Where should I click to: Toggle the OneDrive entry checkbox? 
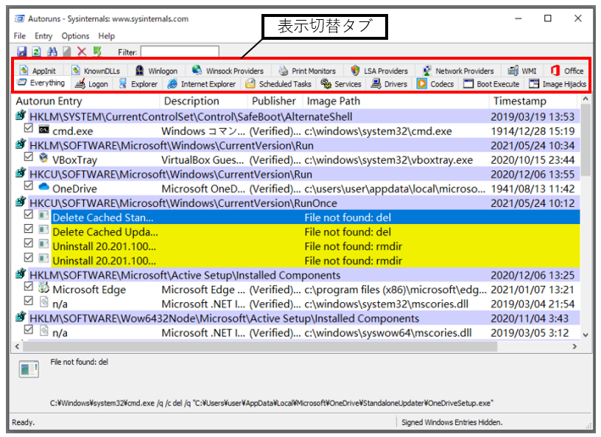(29, 186)
